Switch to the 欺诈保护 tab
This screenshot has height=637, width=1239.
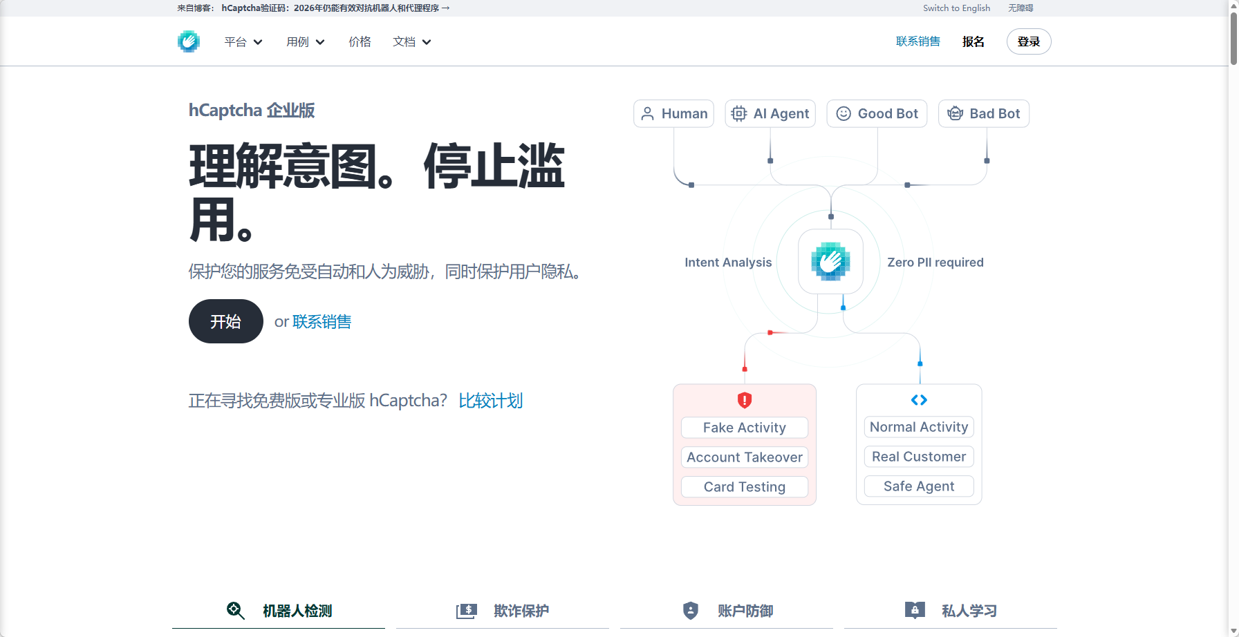(x=503, y=611)
